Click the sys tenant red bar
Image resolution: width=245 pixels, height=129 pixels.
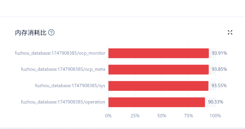(x=159, y=86)
